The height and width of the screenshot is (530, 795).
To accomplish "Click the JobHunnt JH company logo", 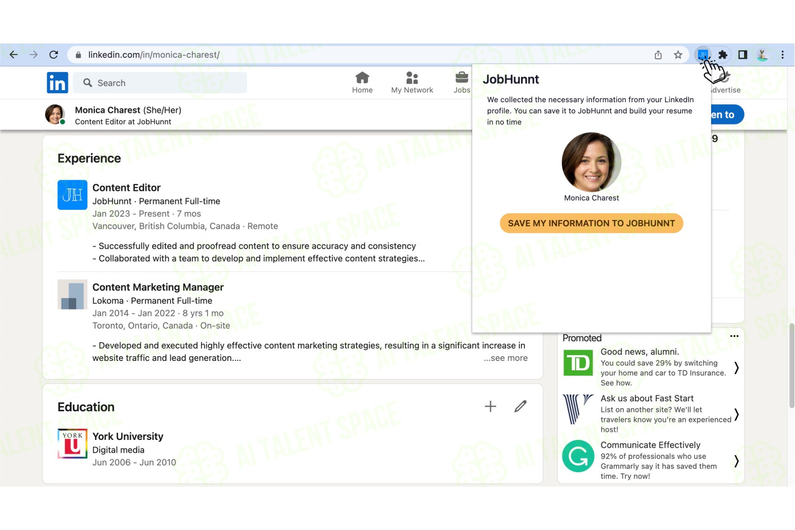I will pyautogui.click(x=73, y=195).
